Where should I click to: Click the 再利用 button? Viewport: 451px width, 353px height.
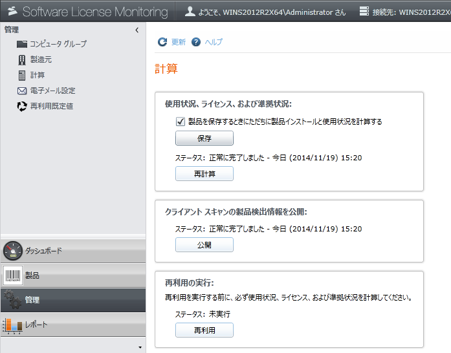(x=204, y=330)
